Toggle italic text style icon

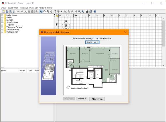76,11
